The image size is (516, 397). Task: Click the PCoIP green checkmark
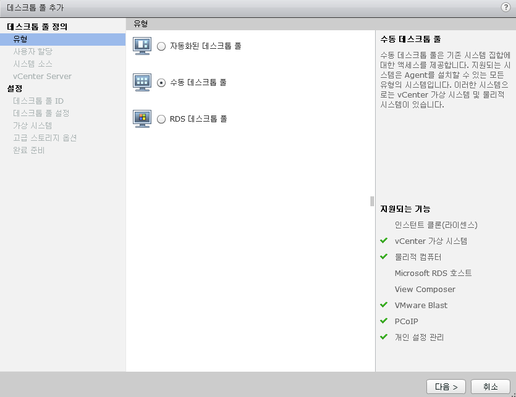coord(384,320)
